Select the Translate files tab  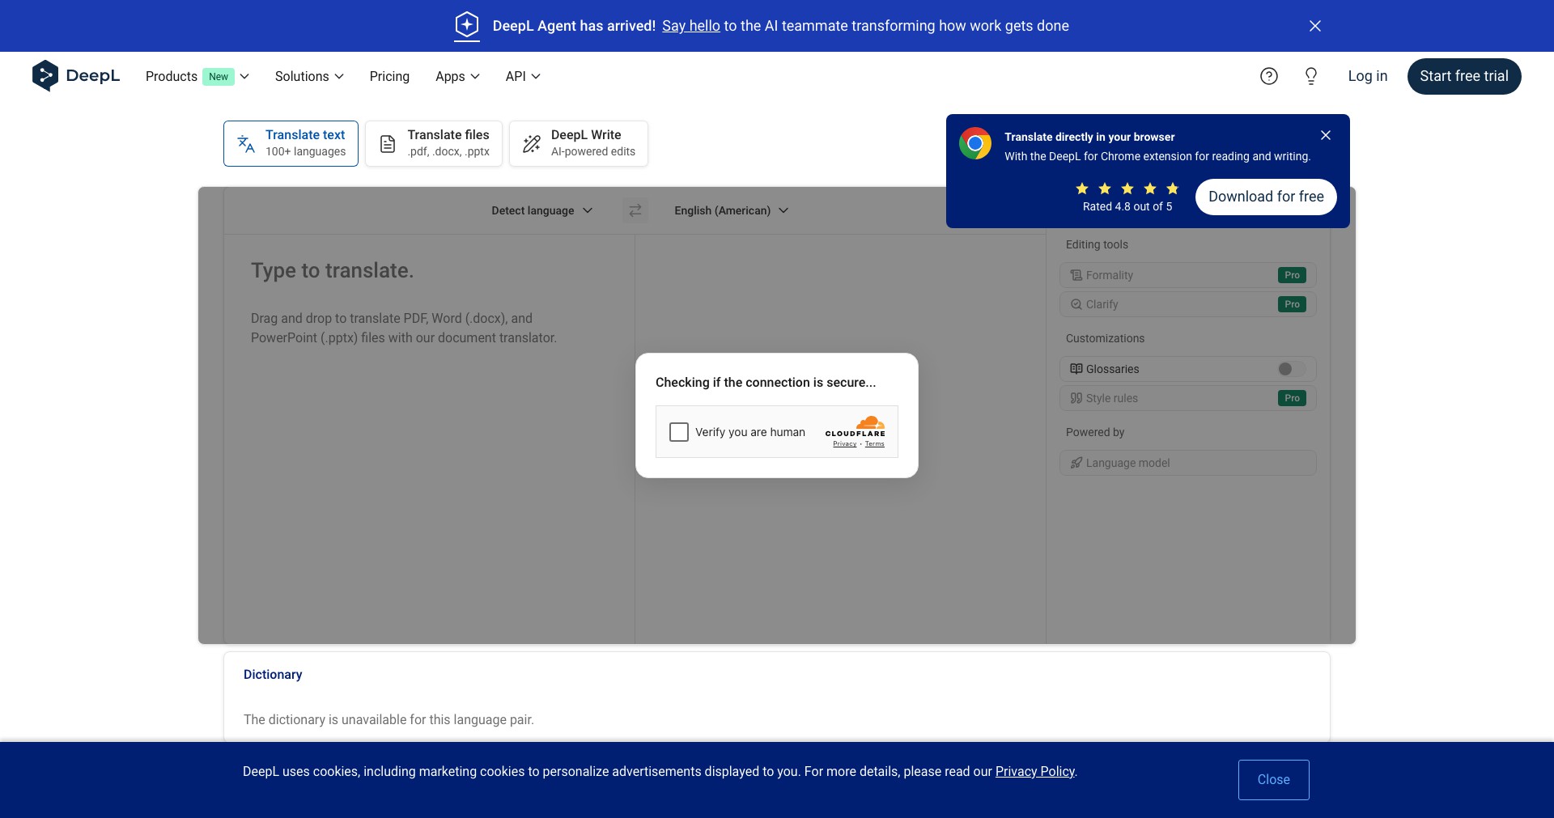coord(434,143)
